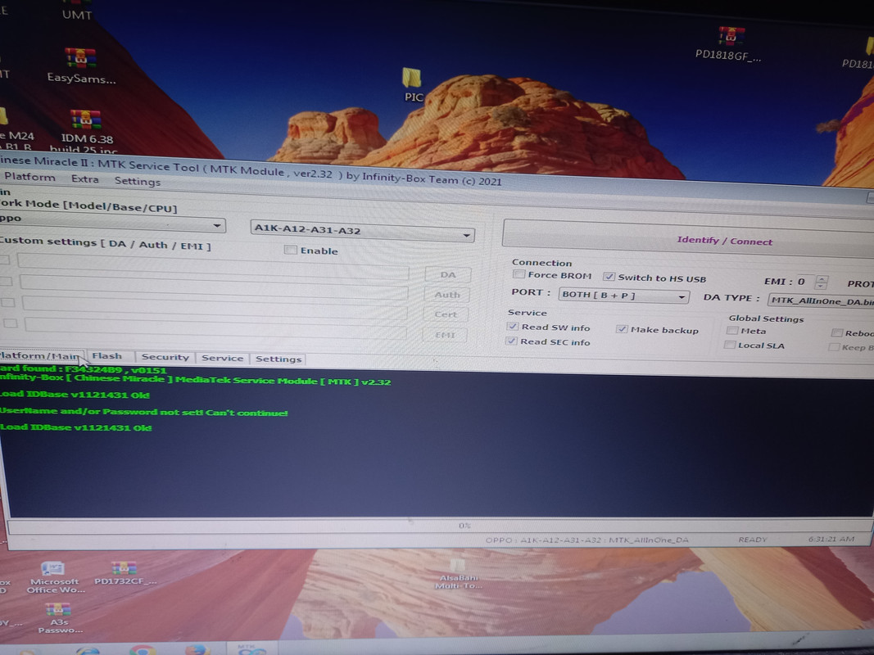The height and width of the screenshot is (655, 874).
Task: Open the PORT dropdown showing BOTH [B+P]
Action: (x=623, y=296)
